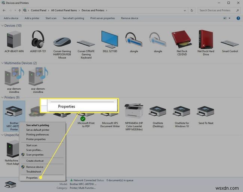
Task: Select the ACP-BEAST-WIN computer device icon
Action: coord(14,40)
